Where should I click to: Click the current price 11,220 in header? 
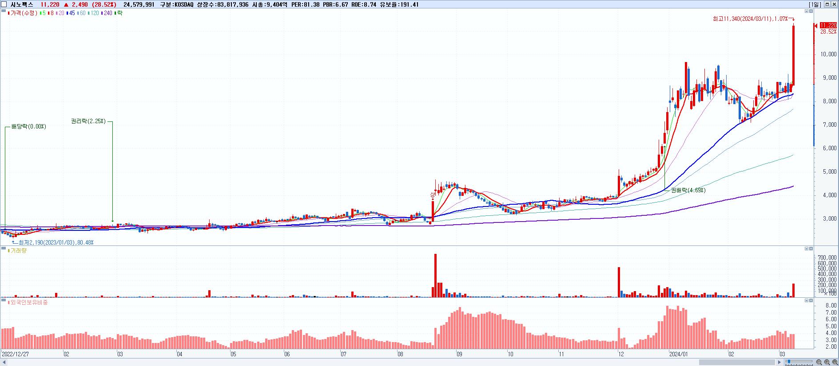(50, 4)
